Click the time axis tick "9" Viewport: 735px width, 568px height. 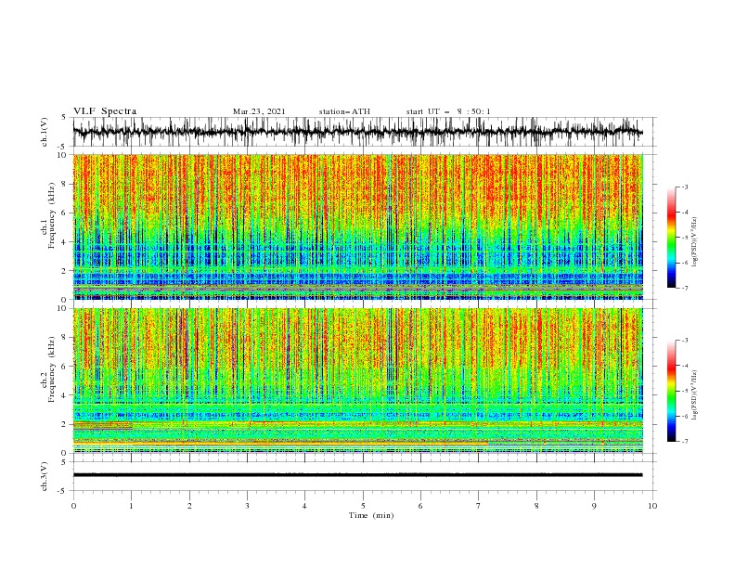click(x=594, y=506)
